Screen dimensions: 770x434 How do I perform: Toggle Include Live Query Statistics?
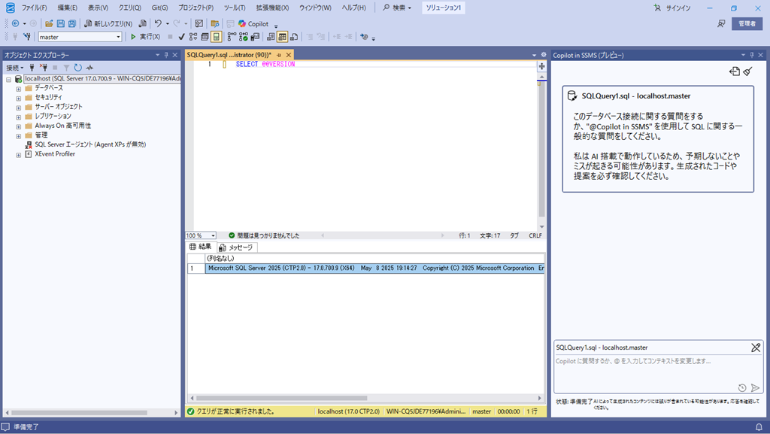243,37
